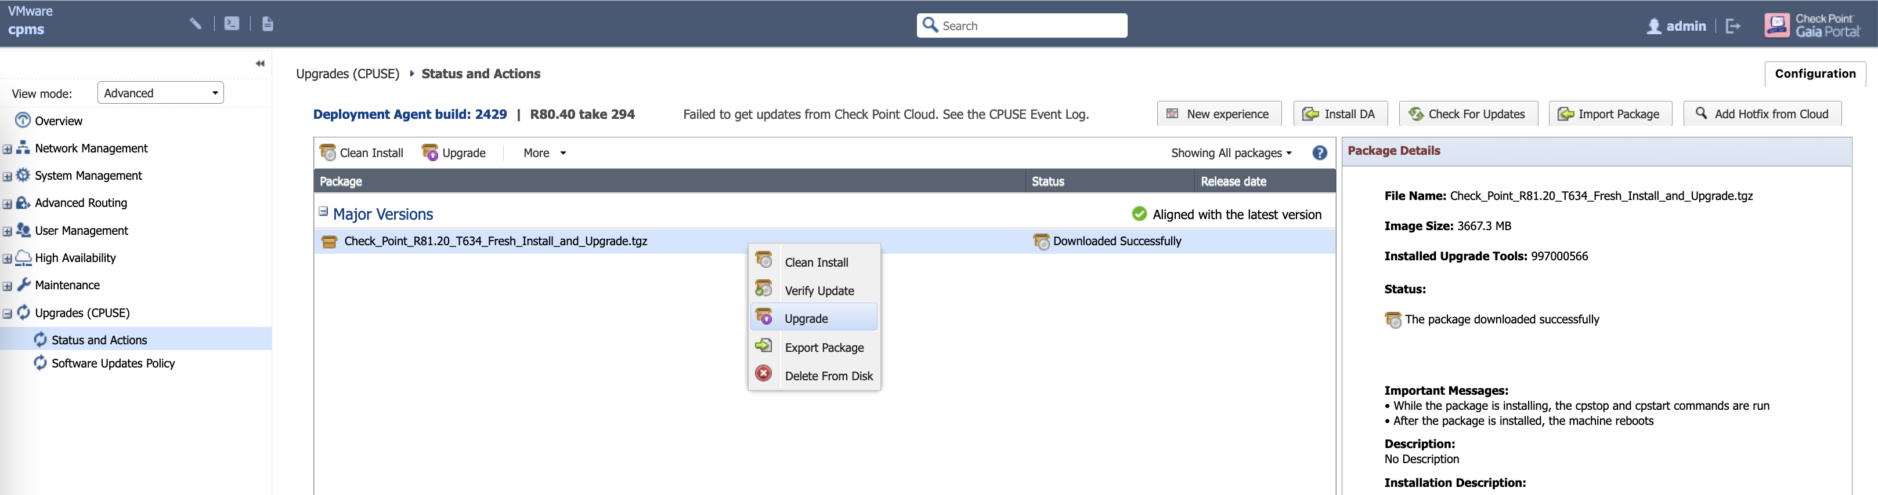Click the scratchpad document icon in header
Image resolution: width=1878 pixels, height=495 pixels.
tap(268, 24)
